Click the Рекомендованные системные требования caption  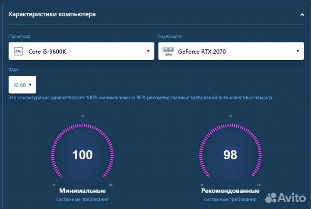pos(230,195)
